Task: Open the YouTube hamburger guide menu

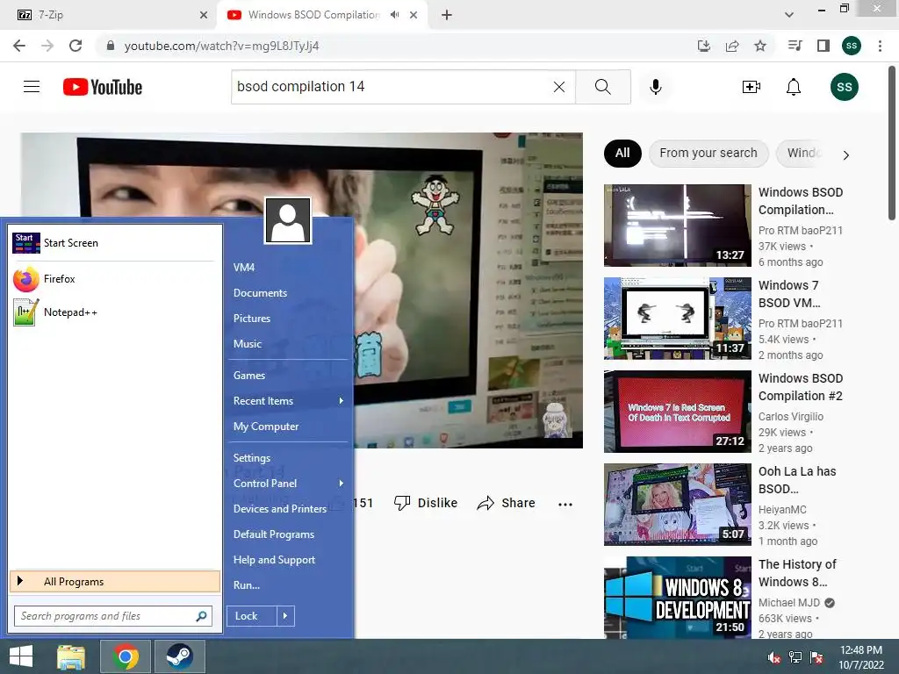Action: click(32, 87)
